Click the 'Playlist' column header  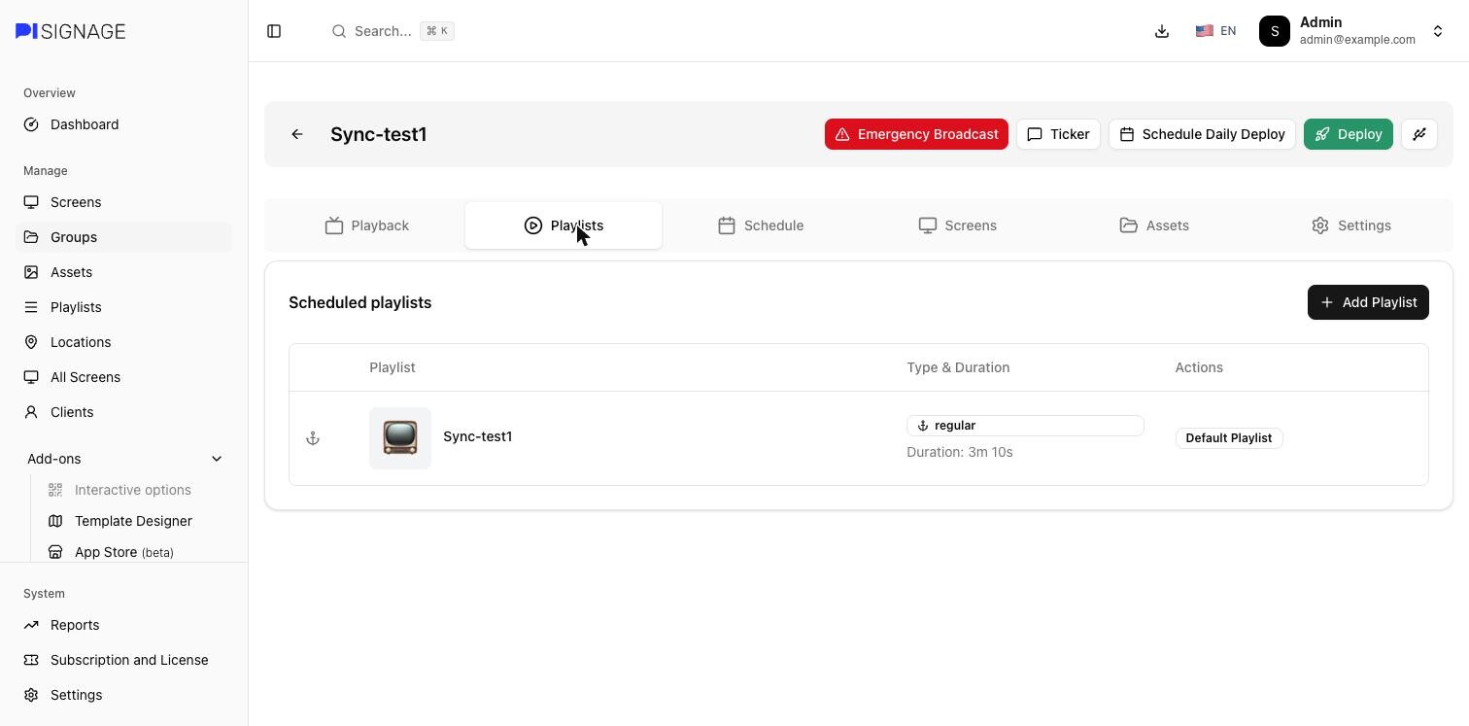coord(393,367)
